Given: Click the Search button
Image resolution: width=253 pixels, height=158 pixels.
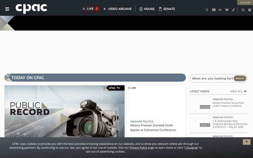Looking at the screenshot, I should 240,78.
